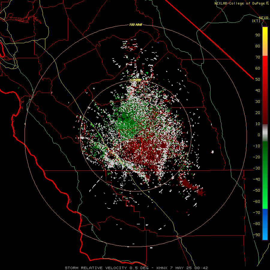Click the negative 90 scale label
This screenshot has height=270, width=270.
pos(256,235)
